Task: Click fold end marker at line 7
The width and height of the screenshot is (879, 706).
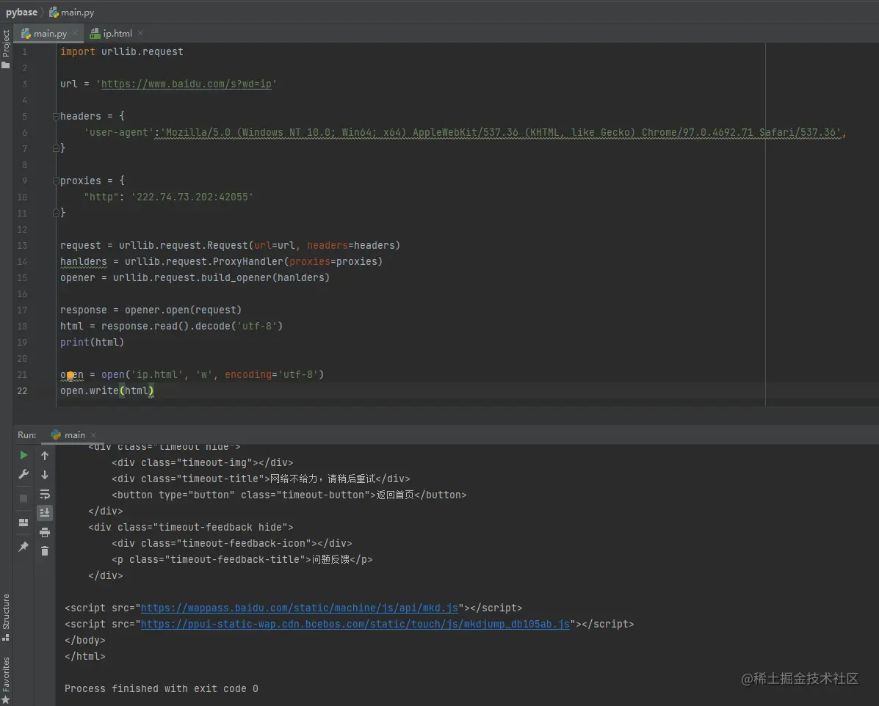Action: (56, 148)
